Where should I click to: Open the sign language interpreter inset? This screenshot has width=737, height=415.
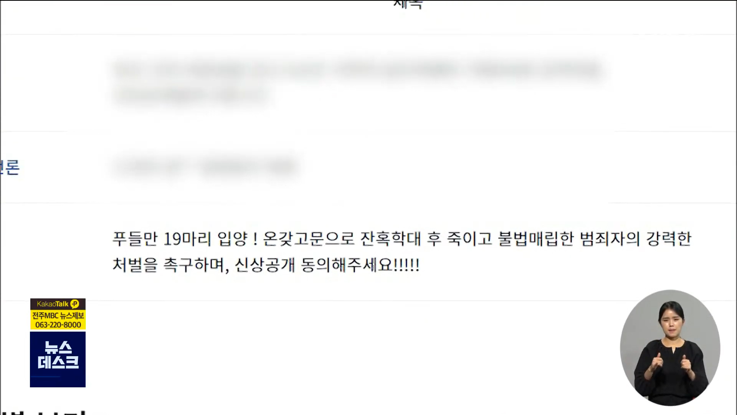(670, 348)
